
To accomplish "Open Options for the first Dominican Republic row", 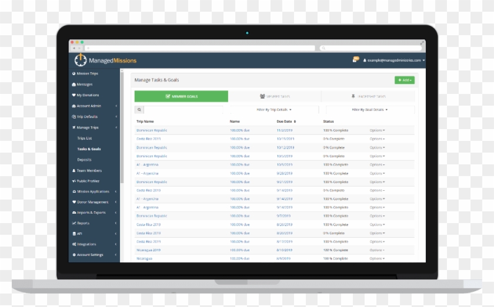I will [377, 130].
